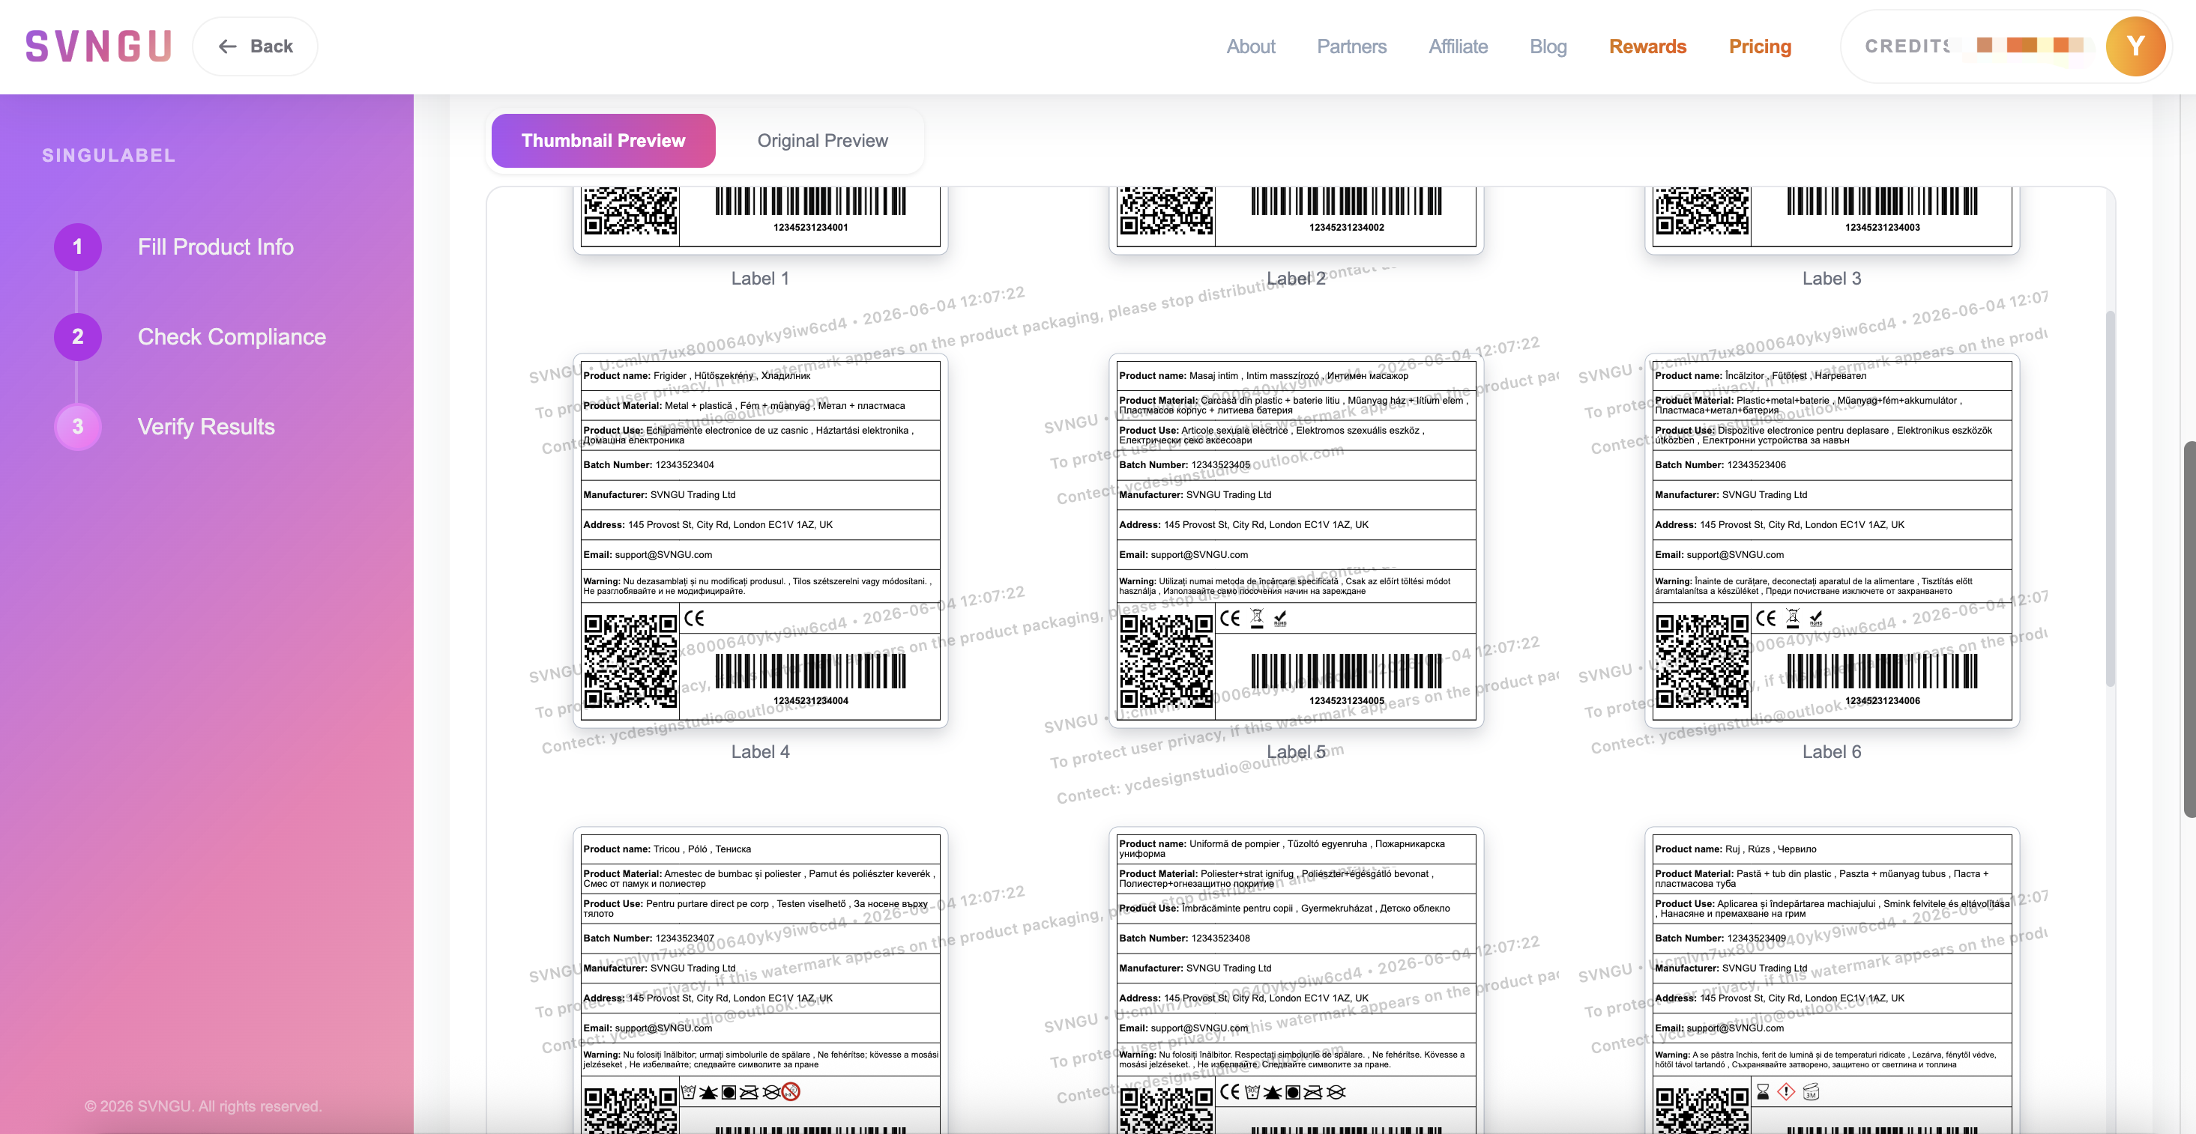Select step 2 circle icon

coord(78,336)
